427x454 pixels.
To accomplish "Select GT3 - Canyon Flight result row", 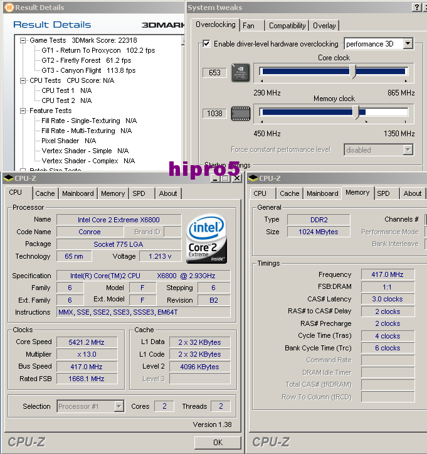I will point(88,71).
